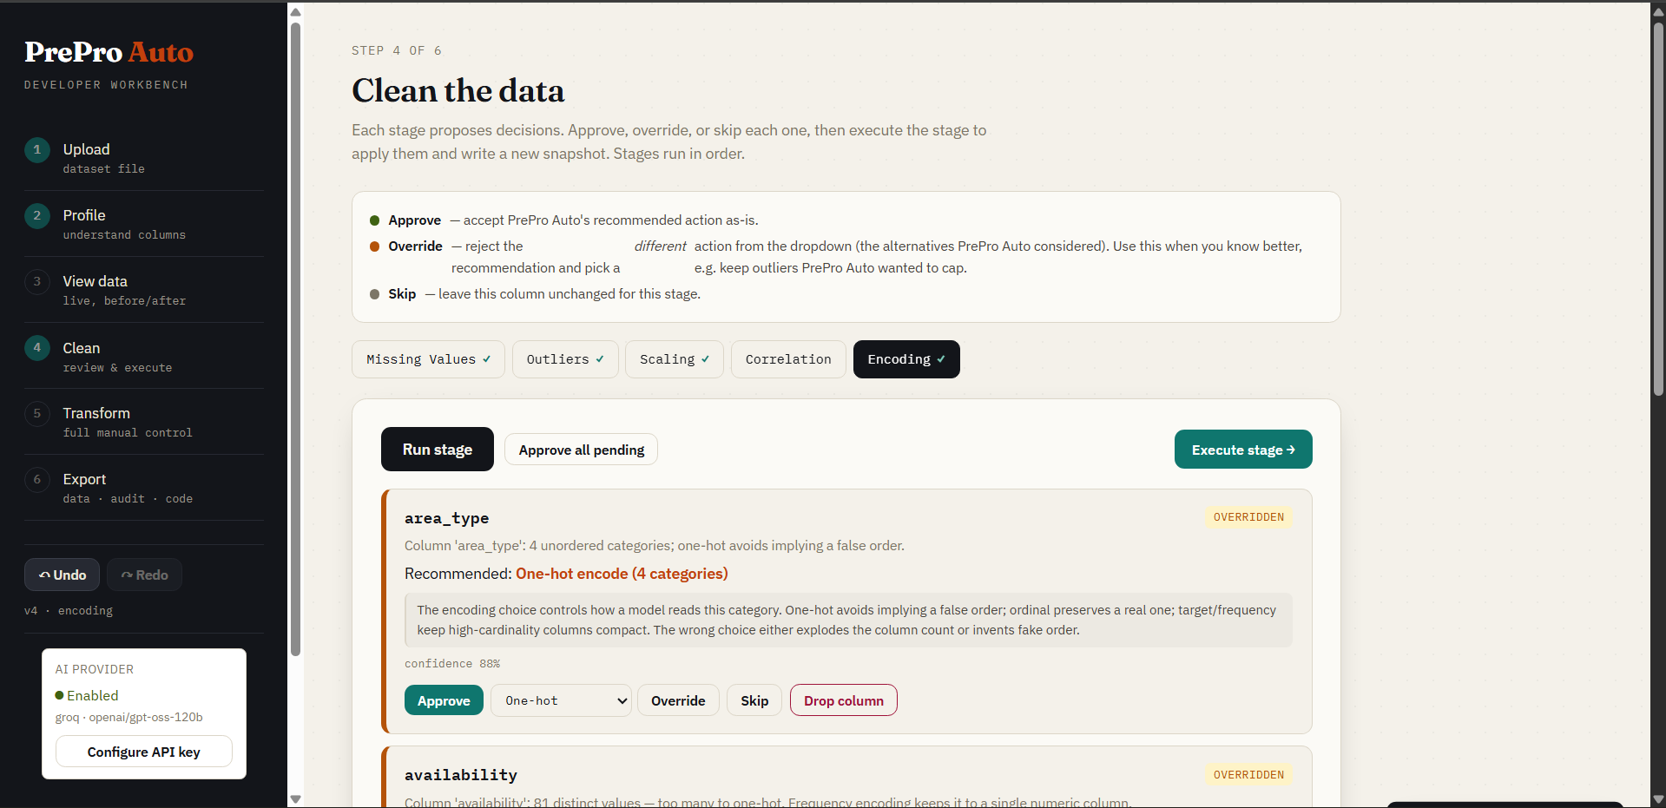The width and height of the screenshot is (1666, 808).
Task: Switch to Outliers tab
Action: pos(565,359)
